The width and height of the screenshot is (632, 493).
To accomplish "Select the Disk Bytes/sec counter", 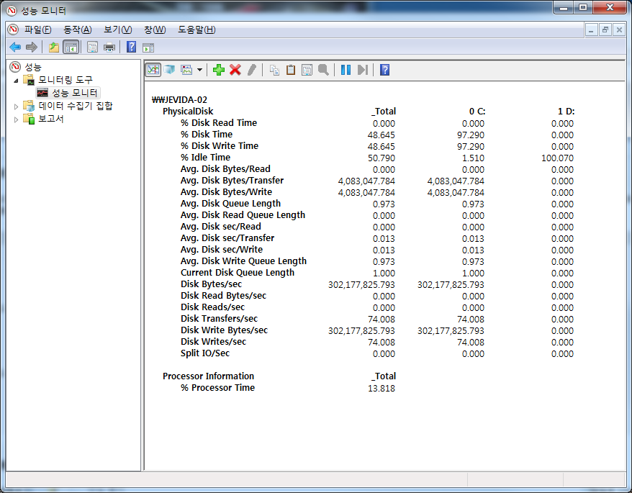I will [x=211, y=284].
